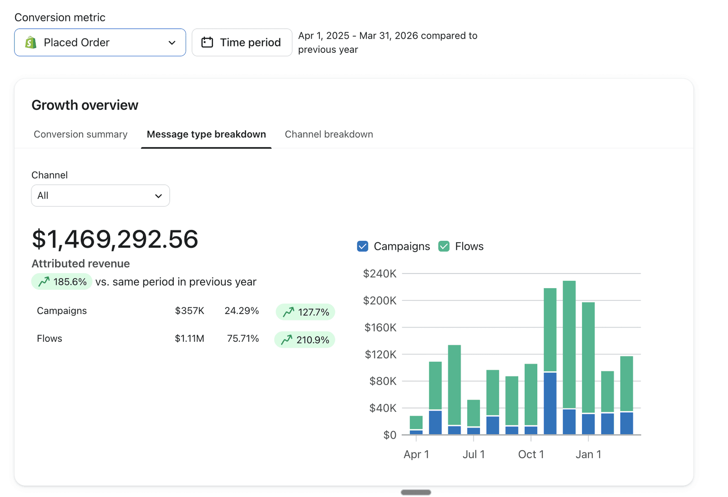Switch to the Conversion summary tab
Screen dimensions: 728x497
coord(81,134)
